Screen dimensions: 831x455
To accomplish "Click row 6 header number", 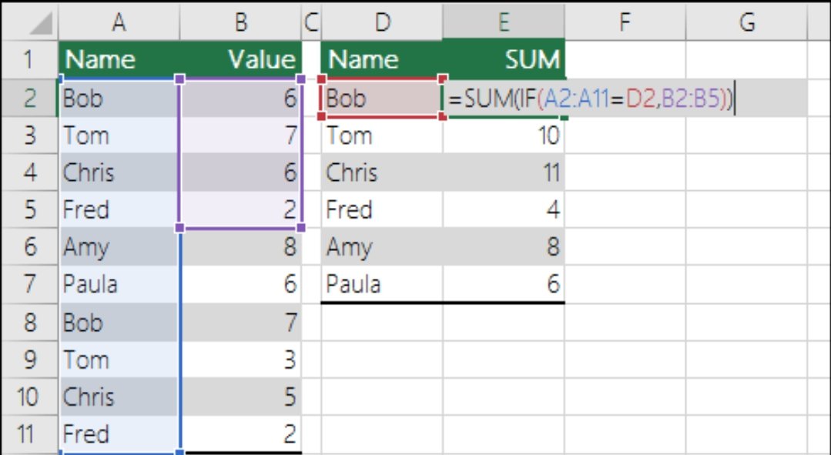I will 28,248.
